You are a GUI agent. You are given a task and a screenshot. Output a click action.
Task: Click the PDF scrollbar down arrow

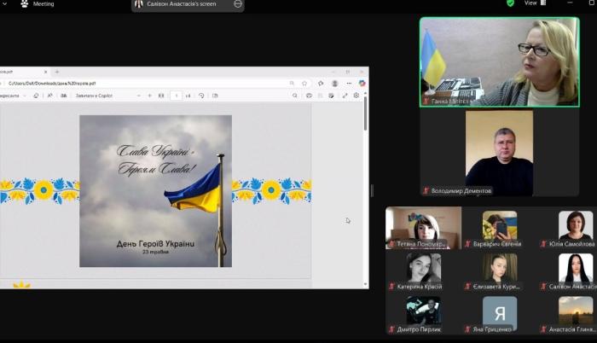click(x=366, y=284)
